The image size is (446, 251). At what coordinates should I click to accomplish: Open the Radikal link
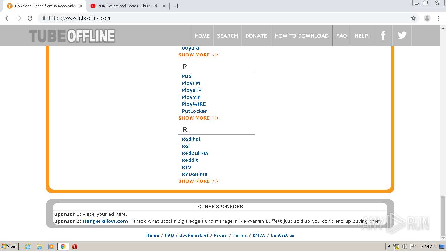coord(191,139)
